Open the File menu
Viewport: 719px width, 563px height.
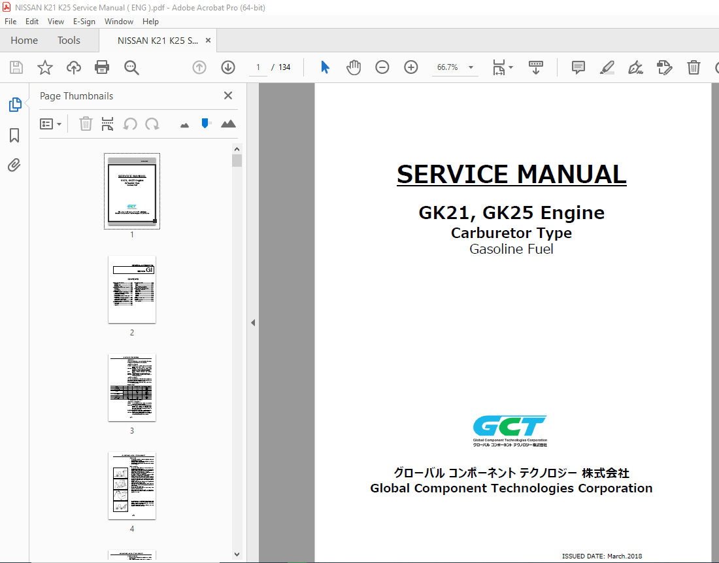coord(10,22)
